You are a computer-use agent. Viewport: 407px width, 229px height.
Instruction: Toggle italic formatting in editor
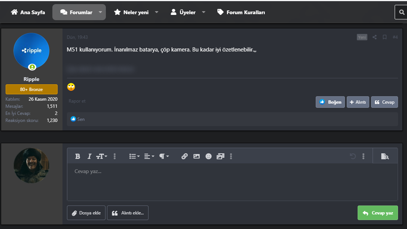[x=89, y=156]
